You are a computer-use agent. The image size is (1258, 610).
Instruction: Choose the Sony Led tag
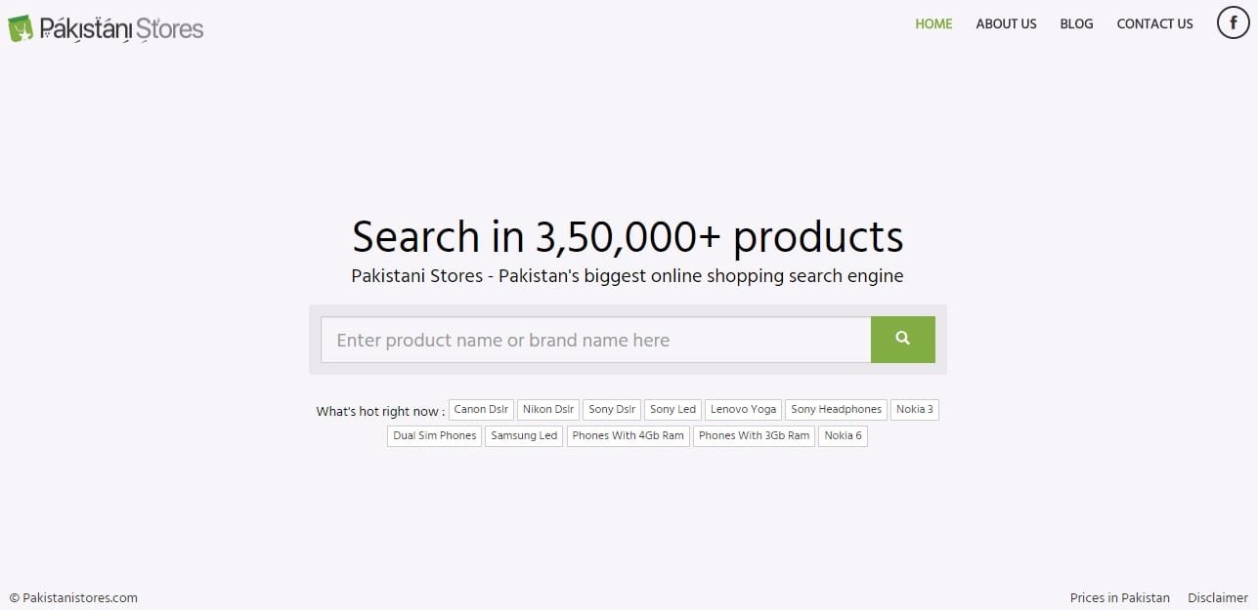click(x=672, y=410)
